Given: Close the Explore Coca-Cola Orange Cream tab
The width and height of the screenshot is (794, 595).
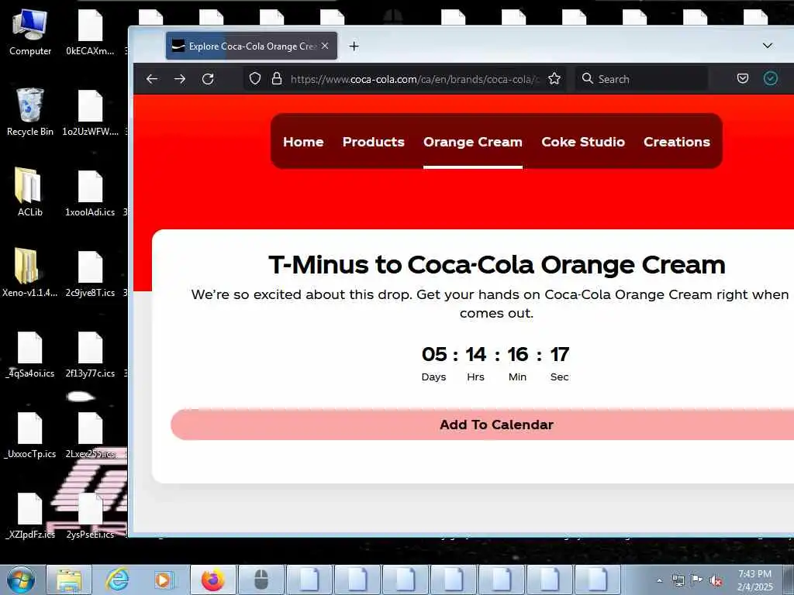Looking at the screenshot, I should 325,46.
